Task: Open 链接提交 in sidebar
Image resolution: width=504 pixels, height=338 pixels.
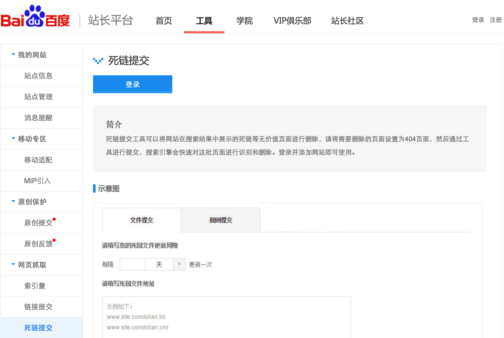Action: [x=42, y=307]
